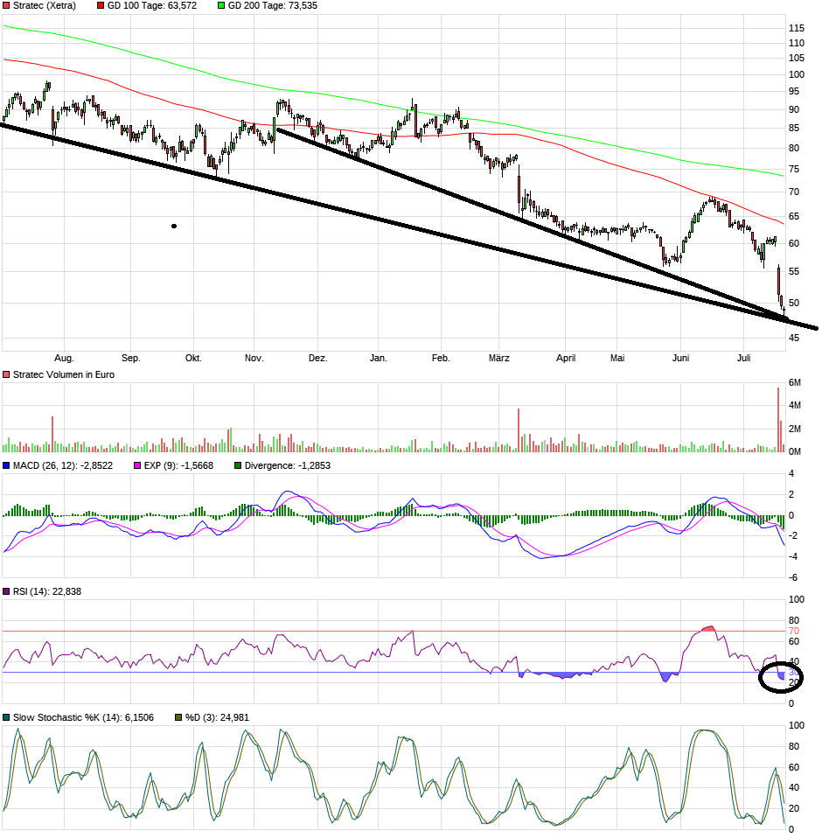Click the 'Juni' month axis label
Image resolution: width=822 pixels, height=838 pixels.
[680, 359]
